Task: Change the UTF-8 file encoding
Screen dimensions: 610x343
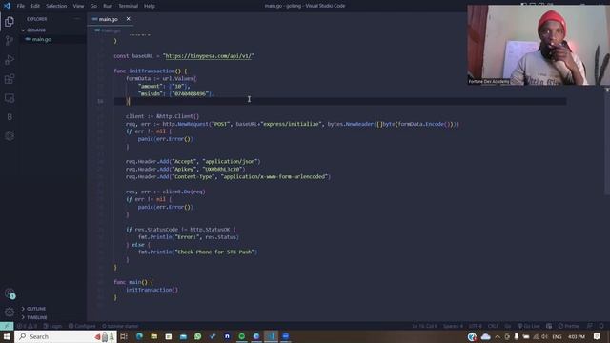Action: [x=475, y=326]
